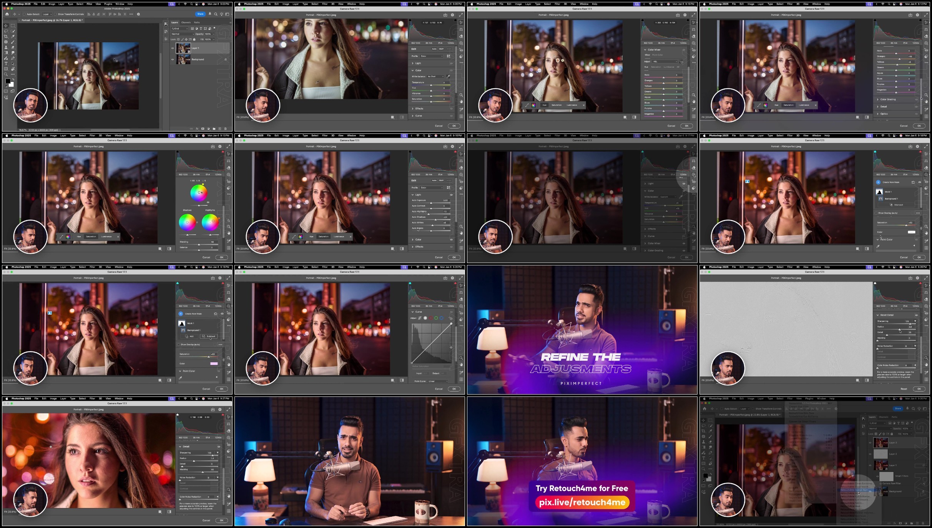The image size is (932, 528).
Task: Open Profile Color dropdown in 9:06 PM frame
Action: [x=432, y=56]
